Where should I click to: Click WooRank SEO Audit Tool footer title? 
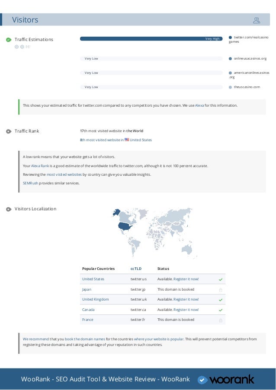pos(106,379)
